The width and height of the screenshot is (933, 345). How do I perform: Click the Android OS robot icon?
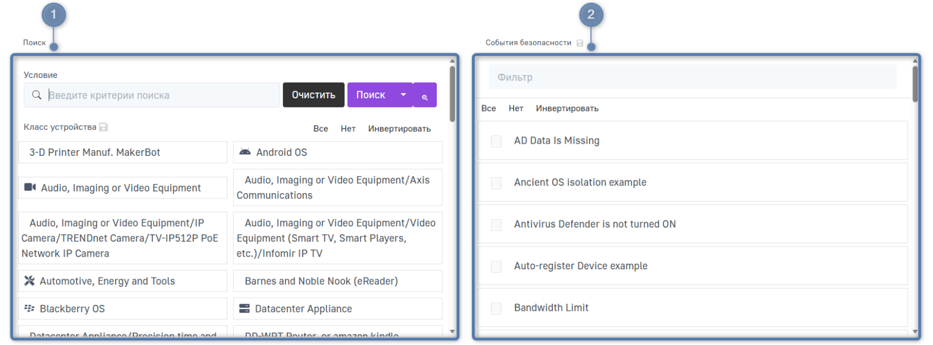pos(245,152)
